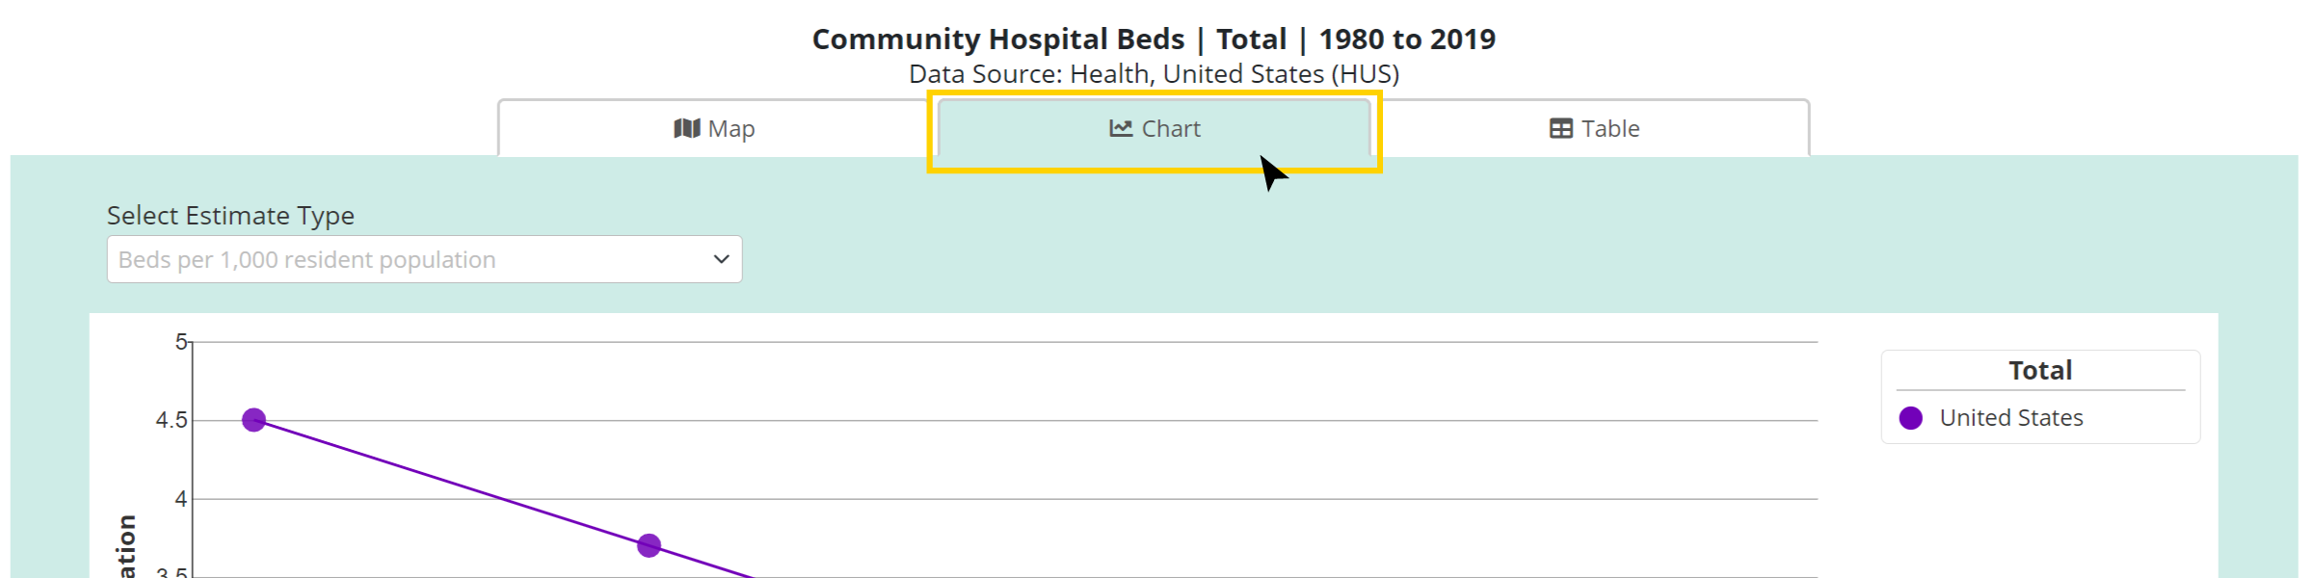The height and width of the screenshot is (578, 2313).
Task: Click the Data Source Health, United States text
Action: click(1154, 74)
